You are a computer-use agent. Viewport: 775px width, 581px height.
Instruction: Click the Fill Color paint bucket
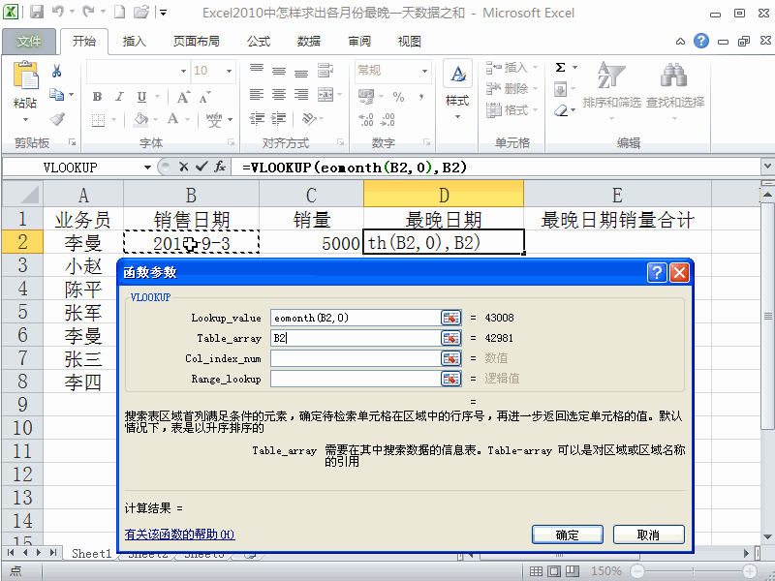pos(141,119)
